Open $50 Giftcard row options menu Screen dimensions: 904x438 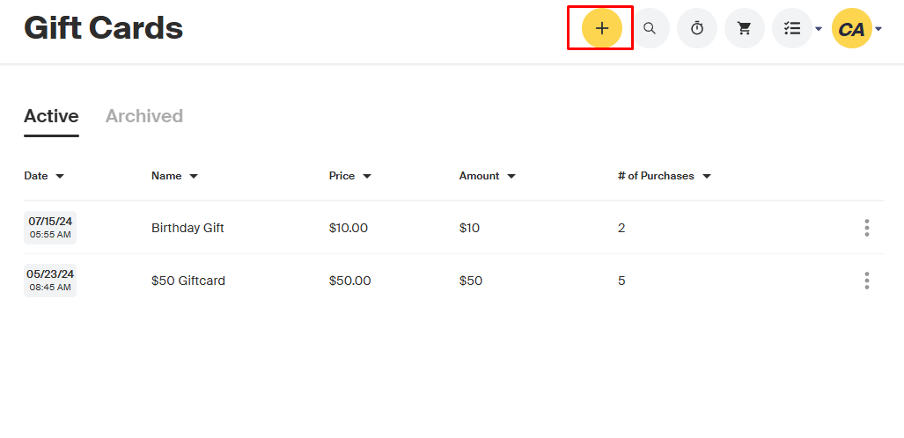pos(866,281)
